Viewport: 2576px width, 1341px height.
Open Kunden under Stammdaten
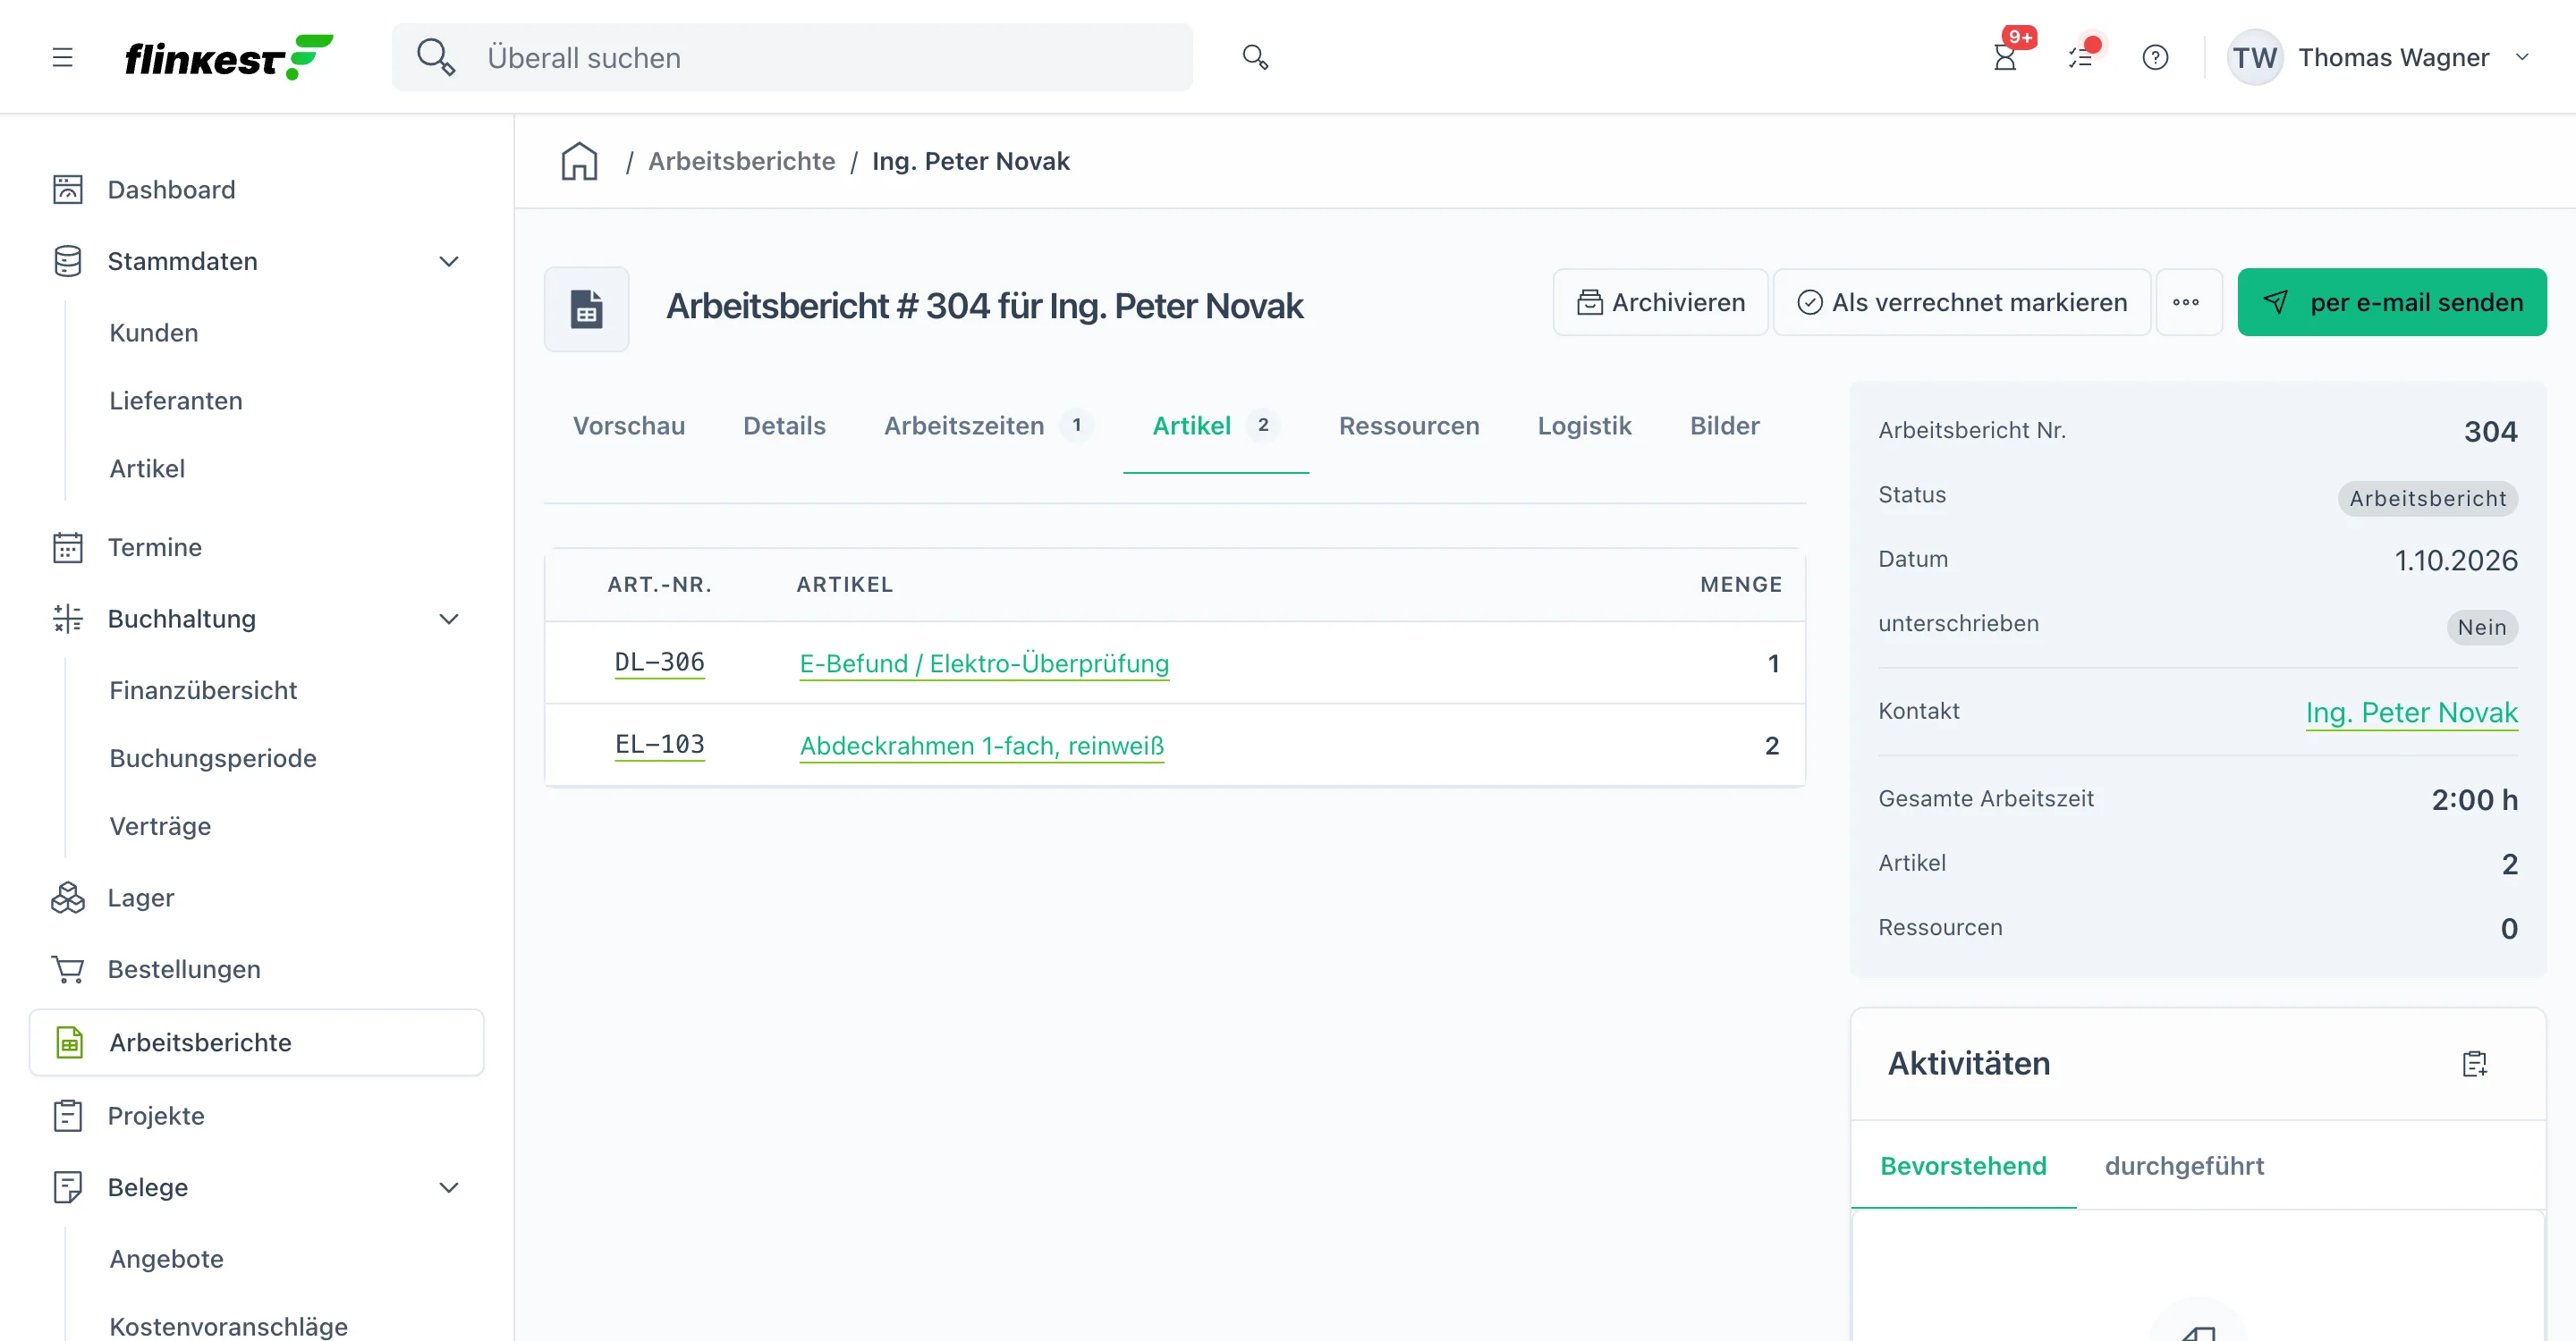click(x=153, y=332)
